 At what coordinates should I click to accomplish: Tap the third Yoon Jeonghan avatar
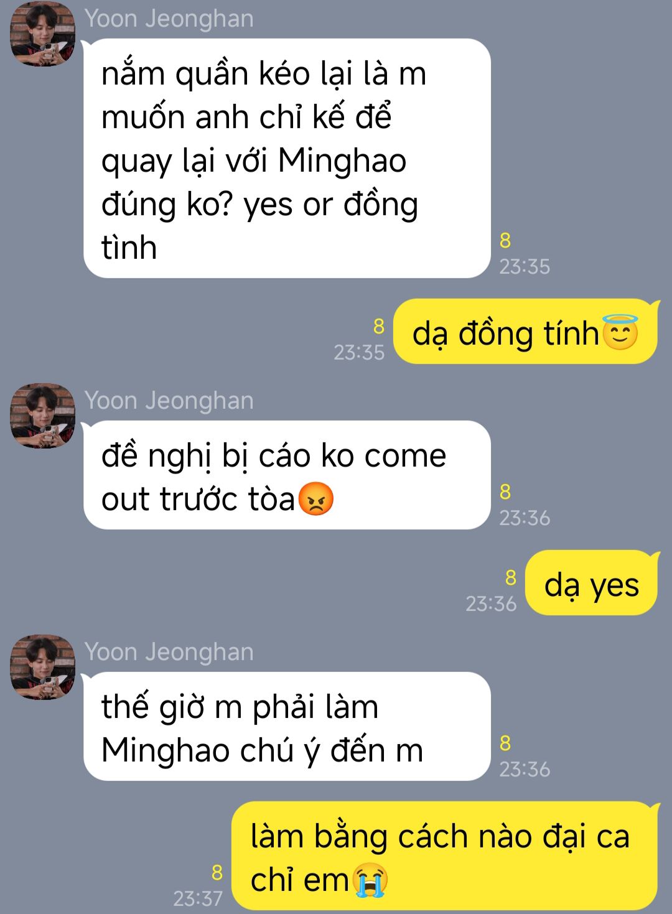(42, 667)
